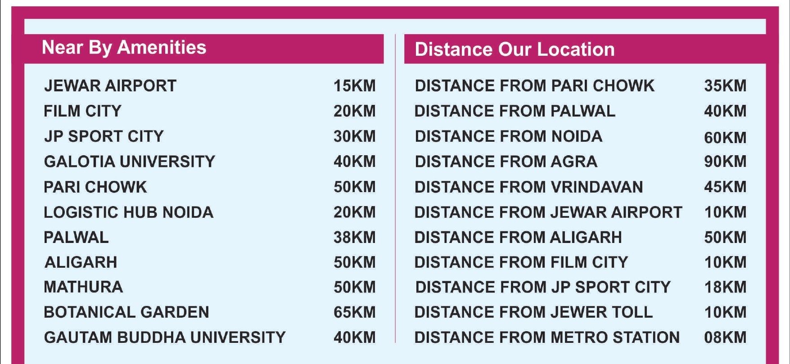
Task: Select the BOTANICAL GARDEN row
Action: pos(210,312)
